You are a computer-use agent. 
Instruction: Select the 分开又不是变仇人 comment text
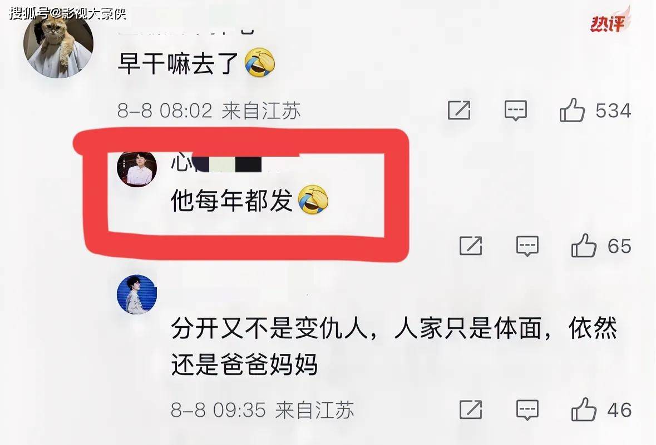pos(394,346)
